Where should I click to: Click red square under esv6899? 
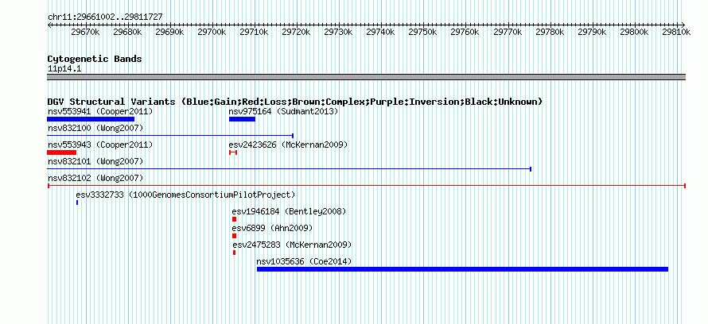235,236
